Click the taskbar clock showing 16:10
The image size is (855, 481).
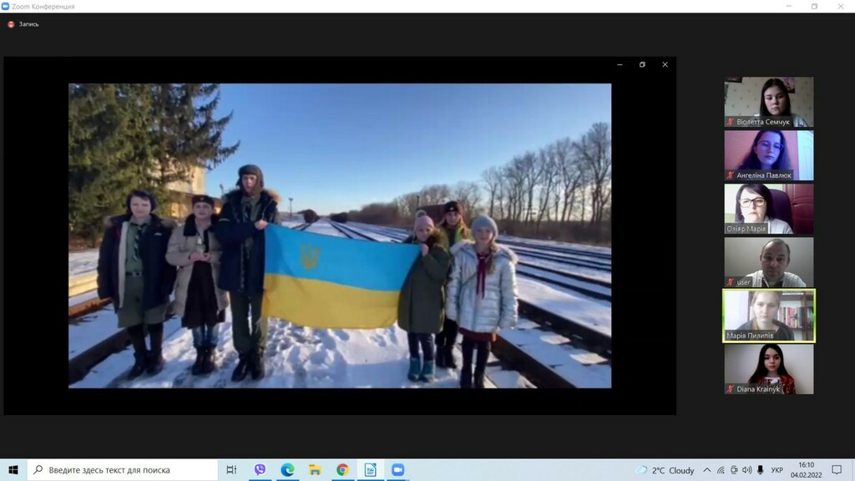pyautogui.click(x=806, y=470)
